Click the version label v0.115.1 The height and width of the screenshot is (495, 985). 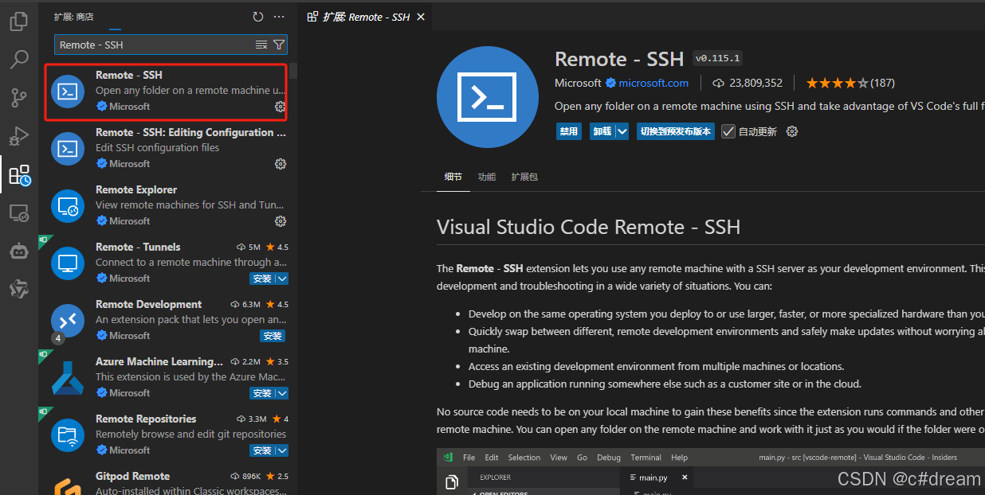tap(717, 58)
